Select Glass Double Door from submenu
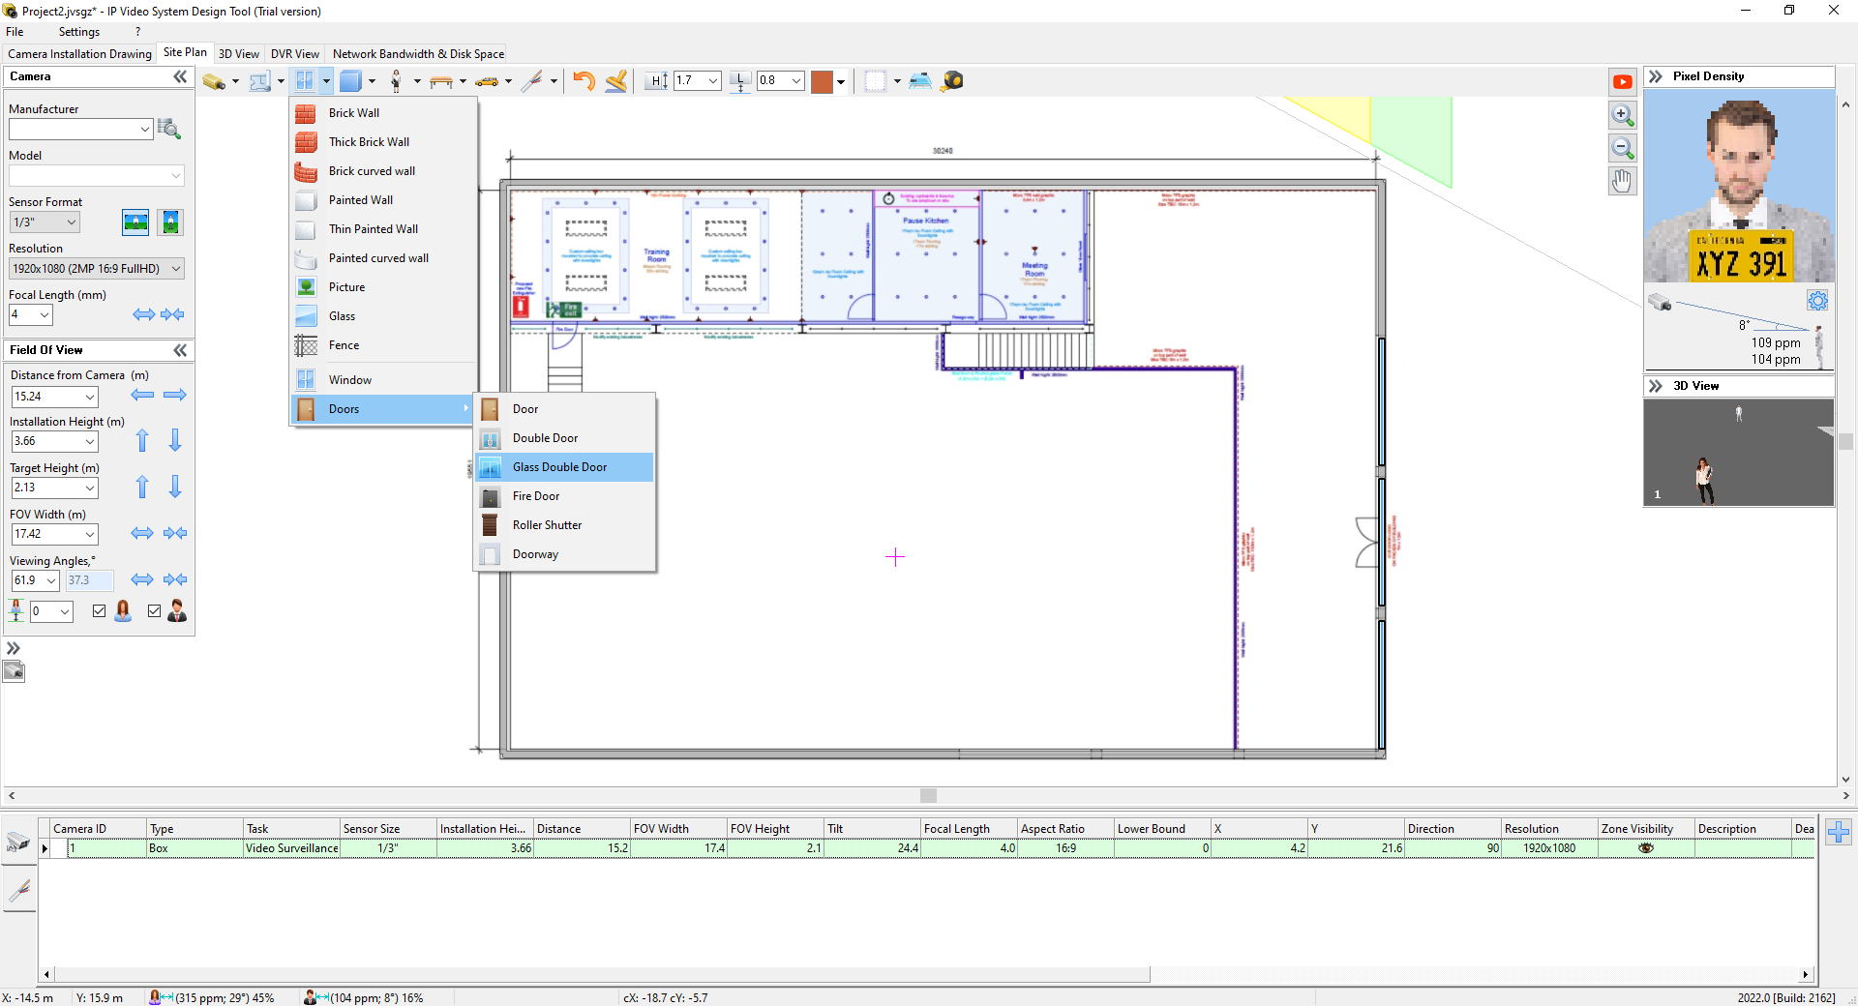The height and width of the screenshot is (1006, 1858). click(x=559, y=467)
